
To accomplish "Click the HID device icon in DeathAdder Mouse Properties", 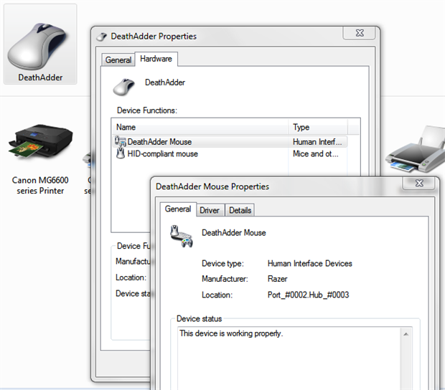I will click(182, 236).
